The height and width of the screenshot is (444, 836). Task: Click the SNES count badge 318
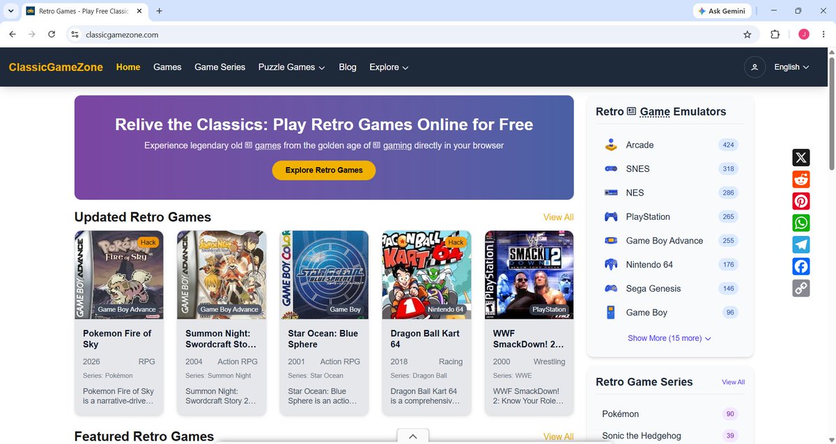pos(728,168)
